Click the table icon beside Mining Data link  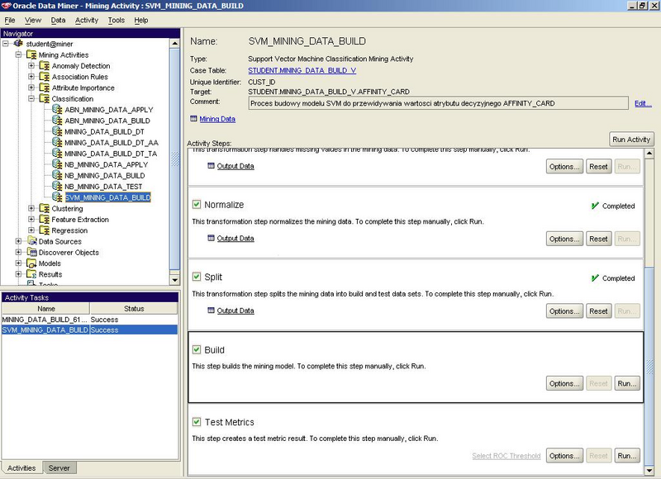pyautogui.click(x=193, y=119)
